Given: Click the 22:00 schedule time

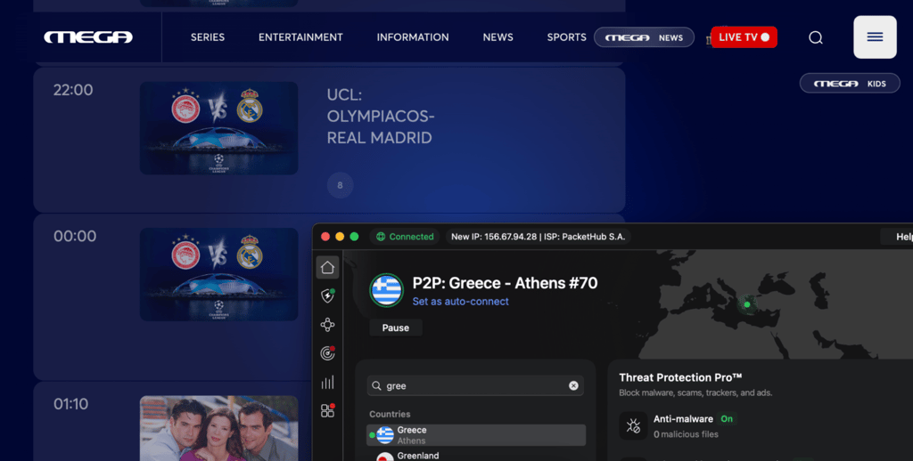Looking at the screenshot, I should 73,90.
